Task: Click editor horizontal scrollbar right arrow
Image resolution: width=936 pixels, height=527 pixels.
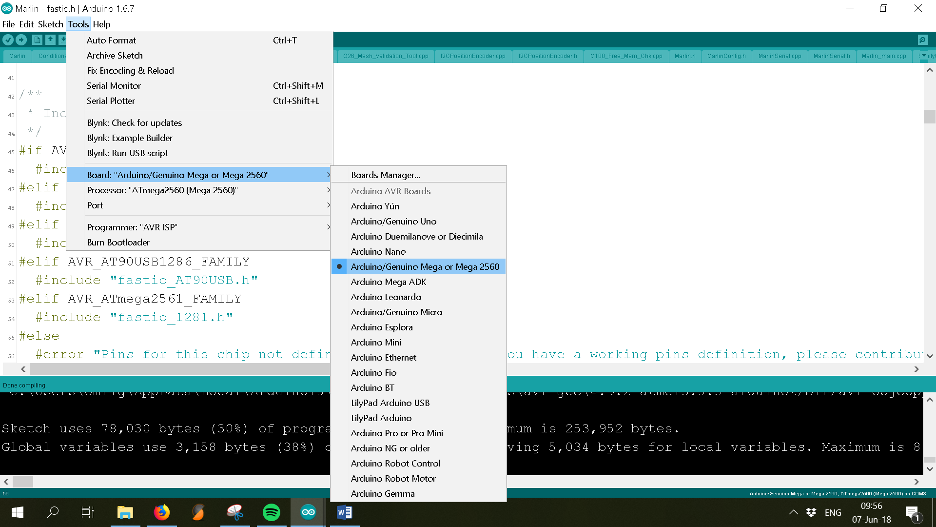Action: 916,369
